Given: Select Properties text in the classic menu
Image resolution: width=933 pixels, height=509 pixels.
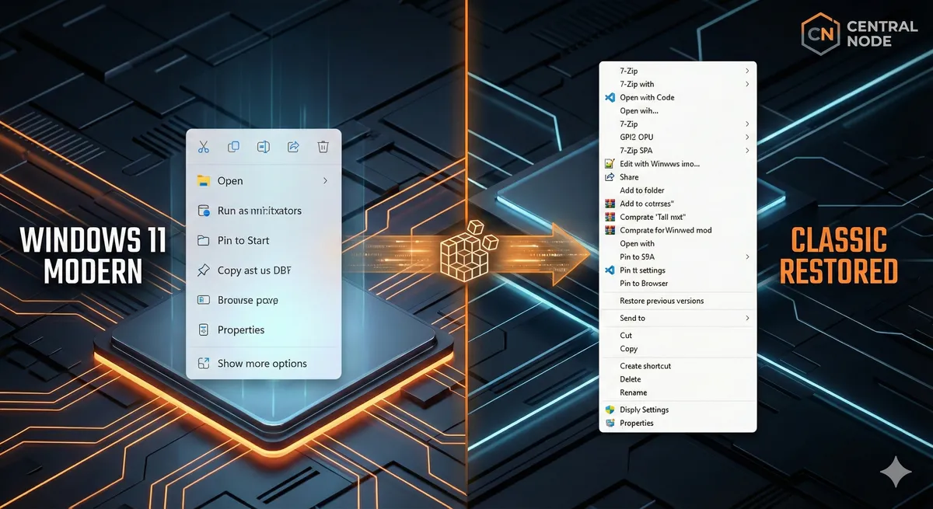Looking at the screenshot, I should [637, 424].
